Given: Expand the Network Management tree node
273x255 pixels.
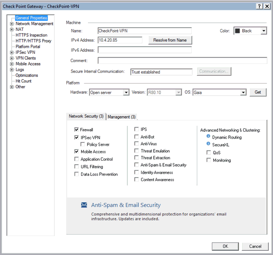Looking at the screenshot, I should coord(12,24).
